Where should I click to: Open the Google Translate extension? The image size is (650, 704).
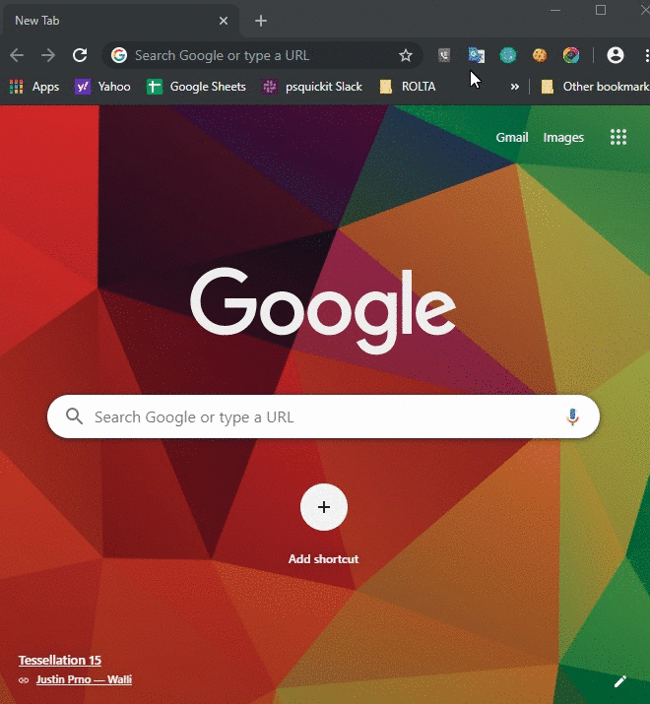coord(476,55)
